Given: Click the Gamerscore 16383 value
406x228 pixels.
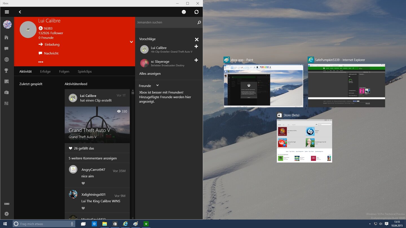Looking at the screenshot, I should pos(48,28).
